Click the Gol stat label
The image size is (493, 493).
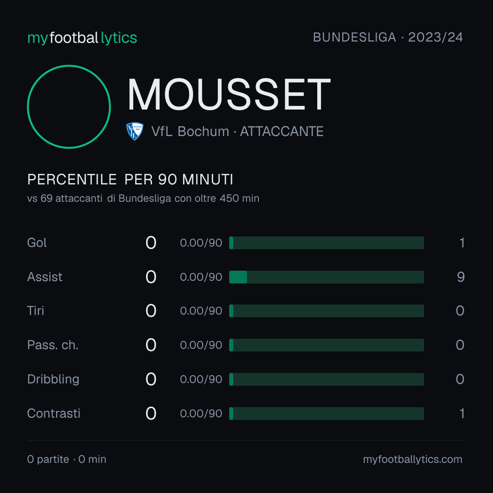pos(37,243)
